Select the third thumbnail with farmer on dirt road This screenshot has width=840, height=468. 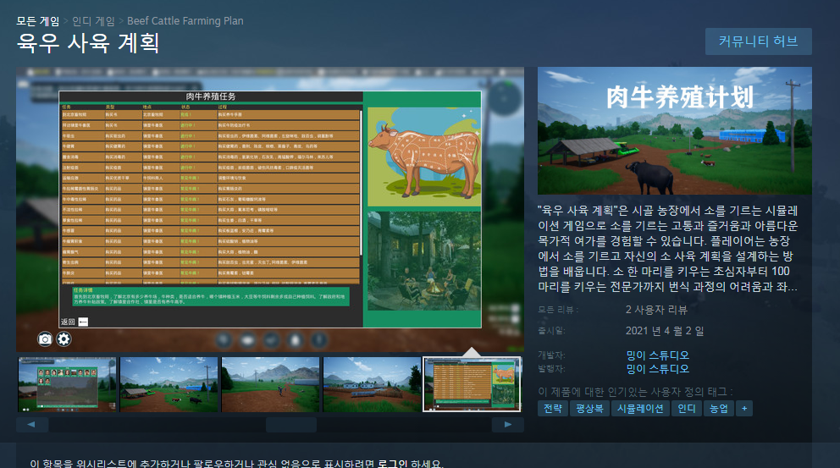(x=270, y=384)
